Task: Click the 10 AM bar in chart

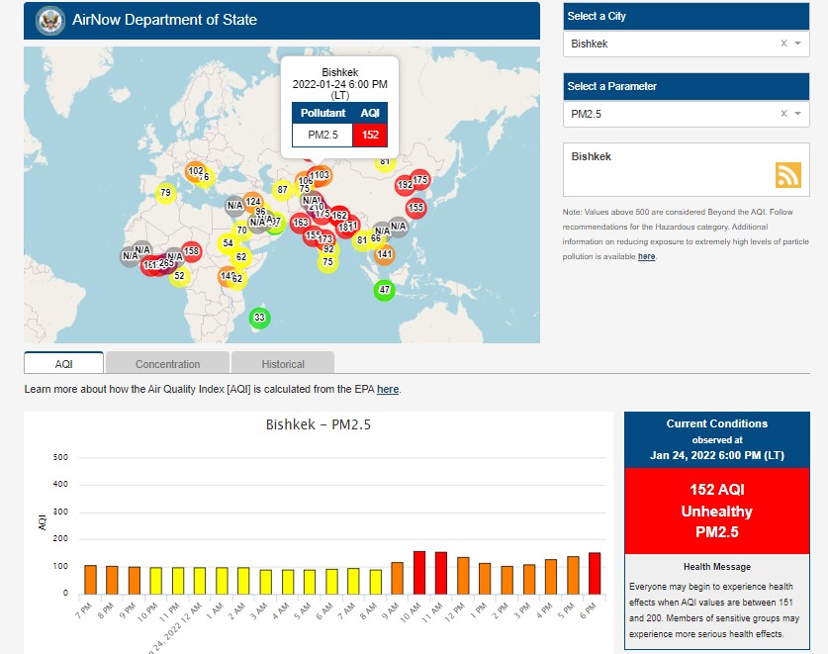Action: (x=418, y=572)
